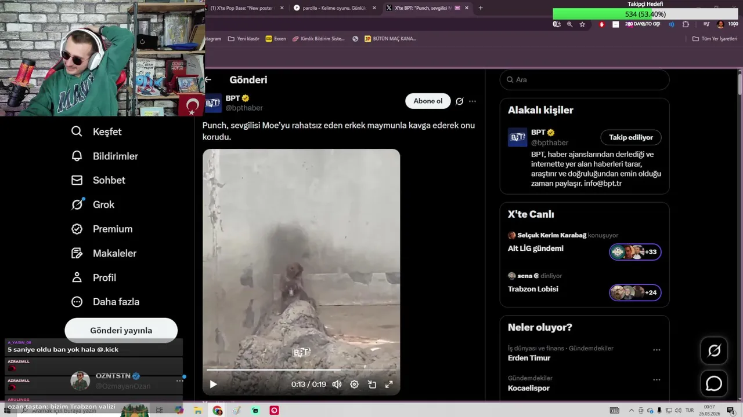Go back with the Gönderi back arrow

coord(208,80)
